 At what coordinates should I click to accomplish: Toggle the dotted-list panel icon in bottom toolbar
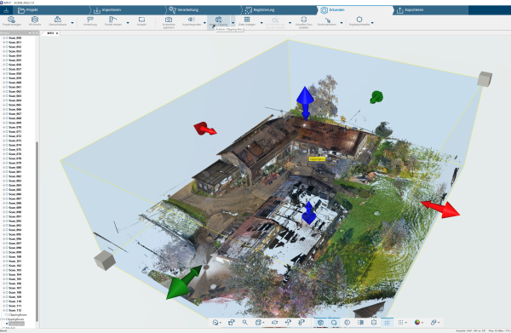pos(360,322)
